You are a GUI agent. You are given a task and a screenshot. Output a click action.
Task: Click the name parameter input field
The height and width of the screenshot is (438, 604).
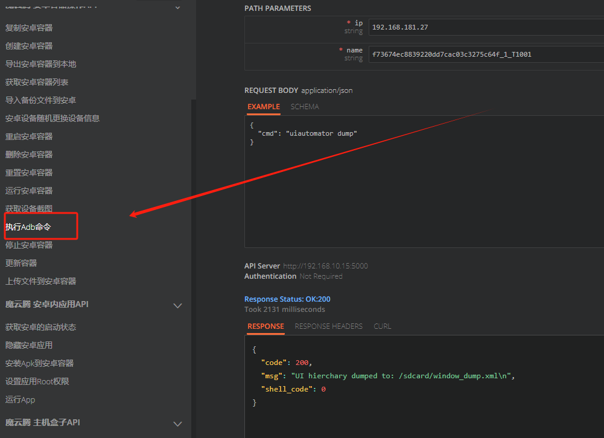click(x=486, y=54)
